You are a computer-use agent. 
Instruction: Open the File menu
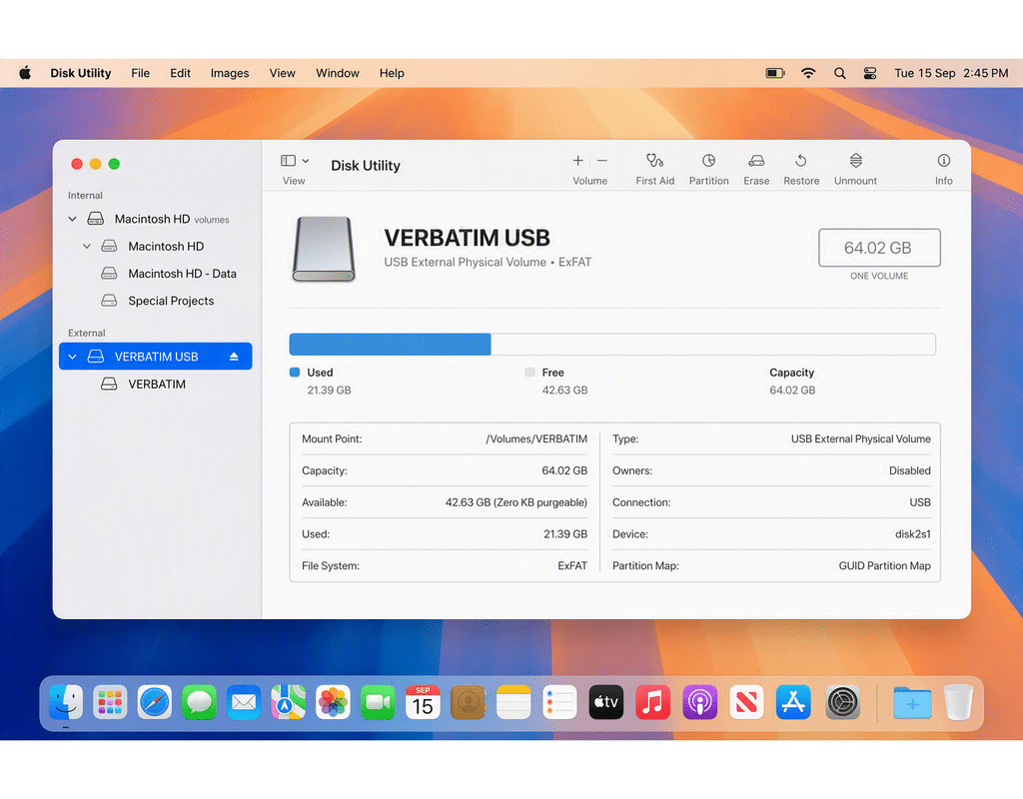140,73
